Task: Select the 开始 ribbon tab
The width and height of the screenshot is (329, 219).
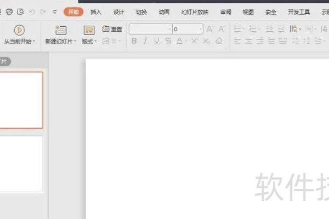Action: [73, 12]
